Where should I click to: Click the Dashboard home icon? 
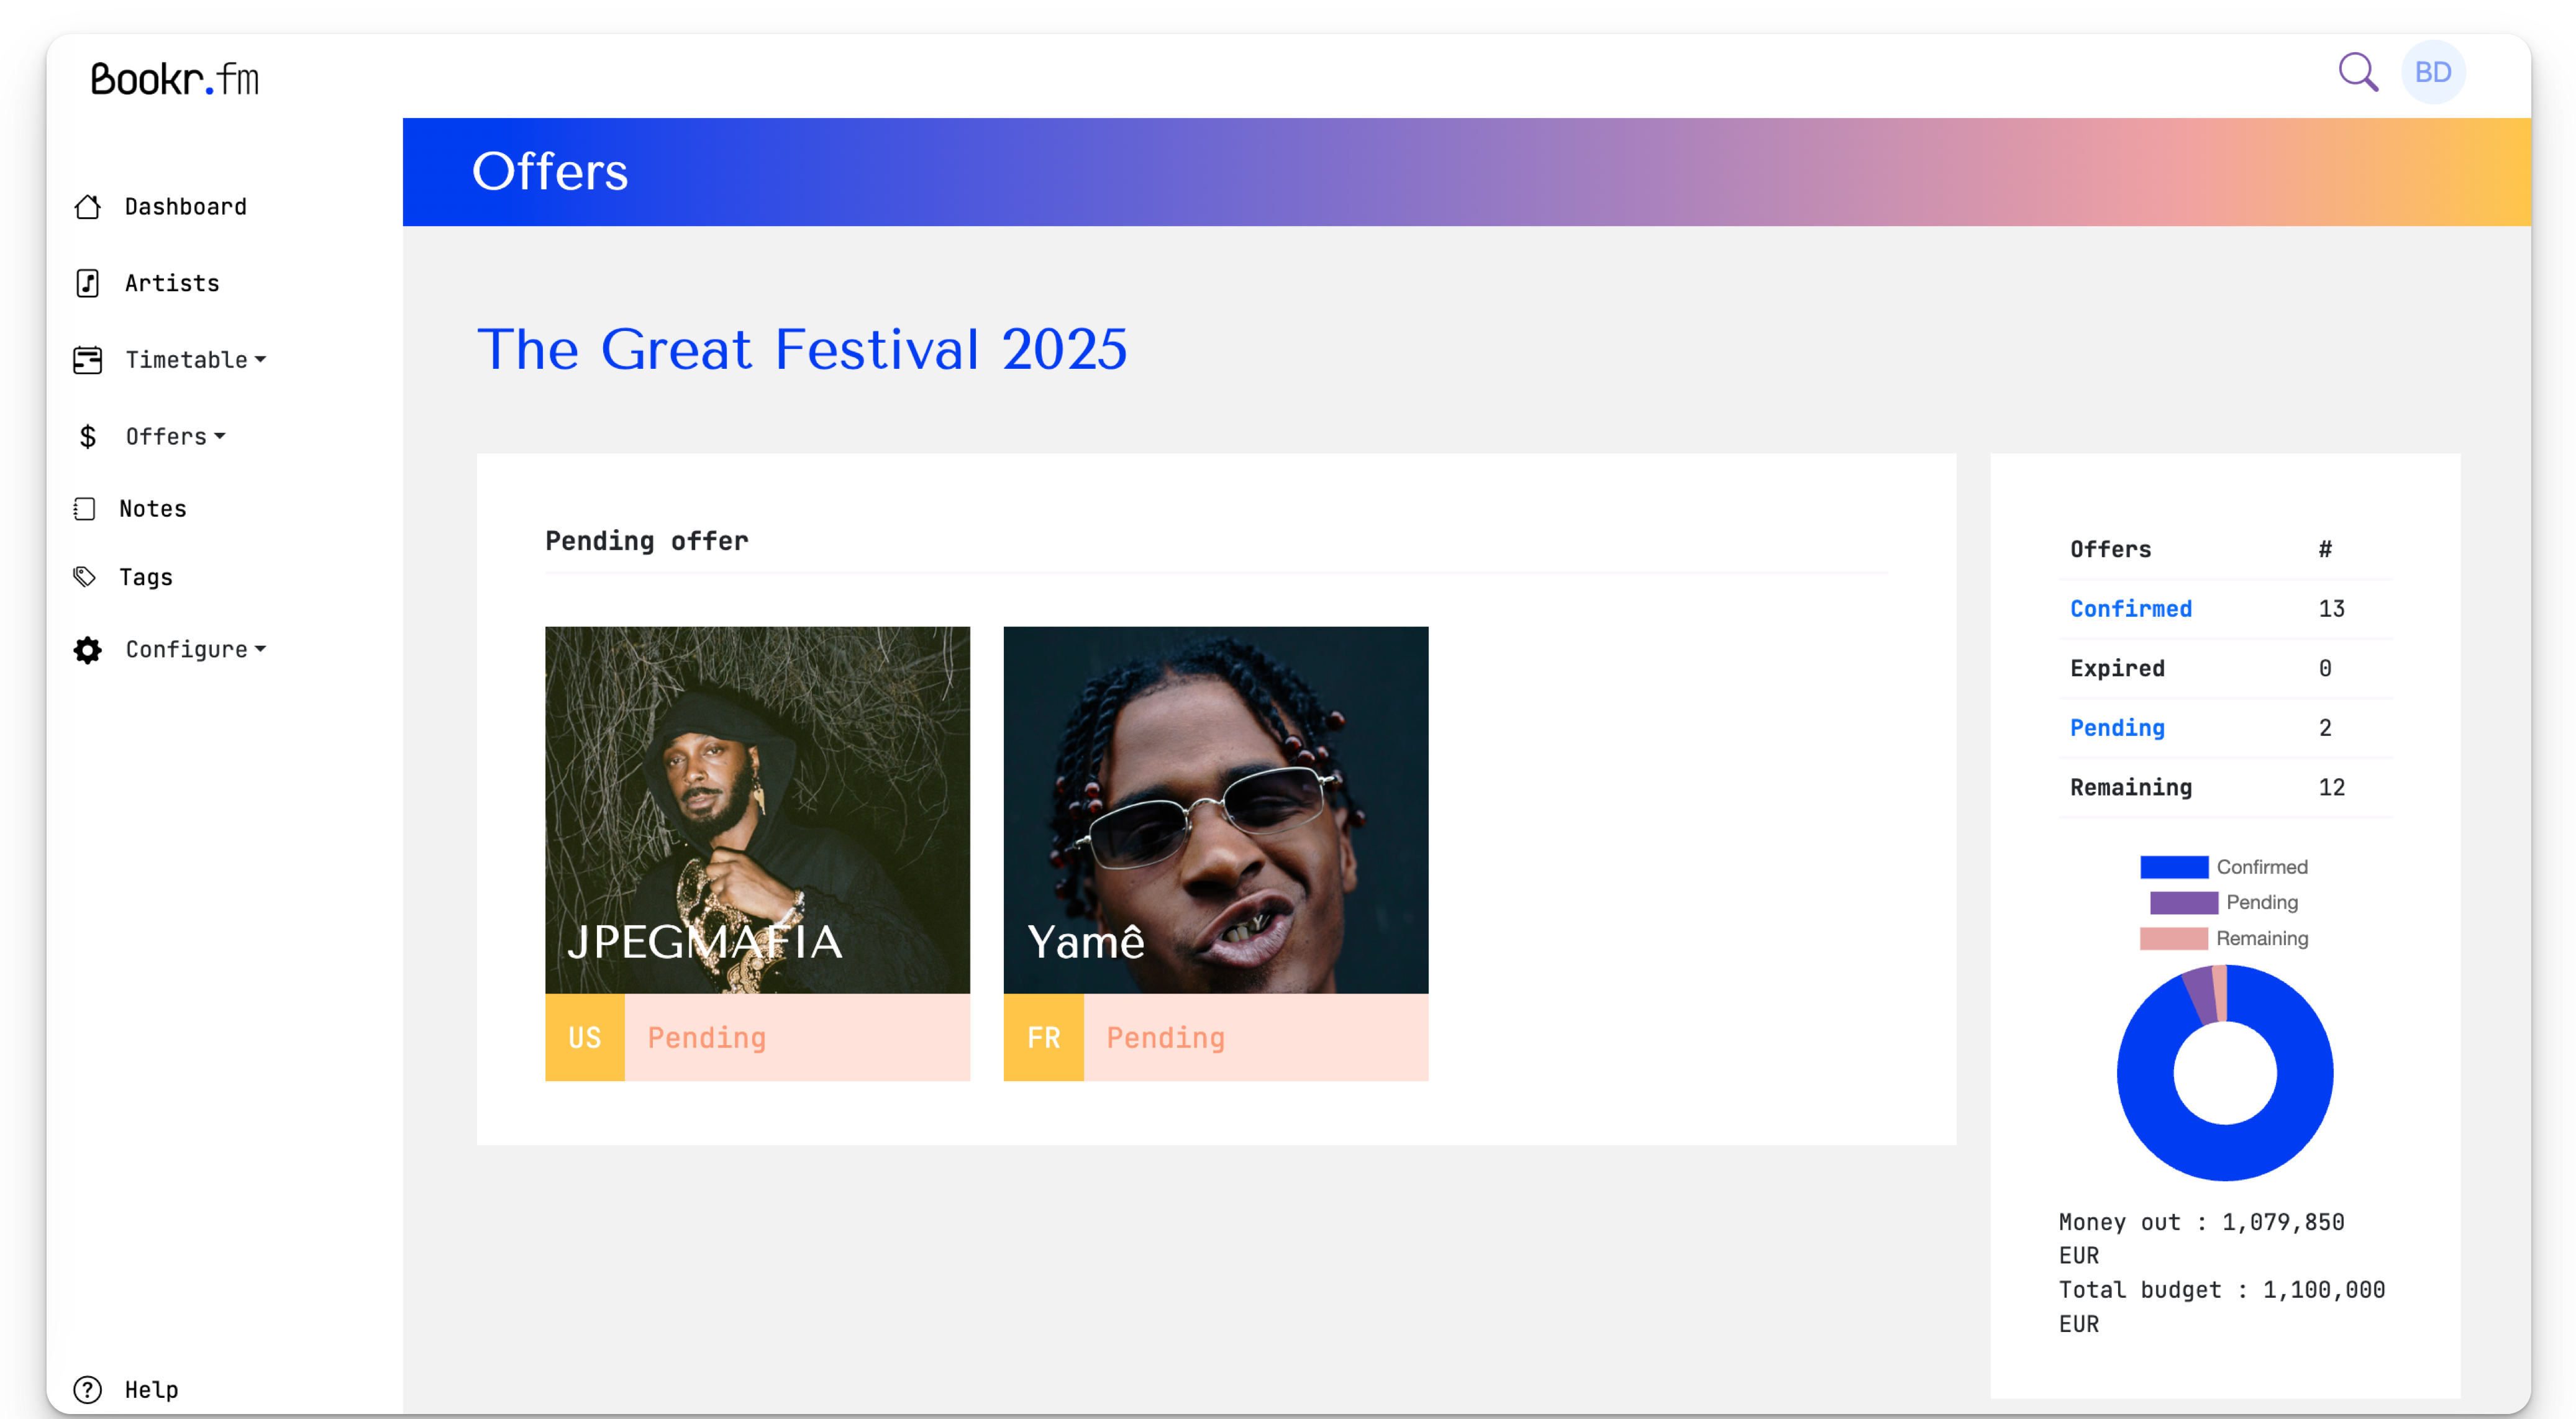click(88, 207)
